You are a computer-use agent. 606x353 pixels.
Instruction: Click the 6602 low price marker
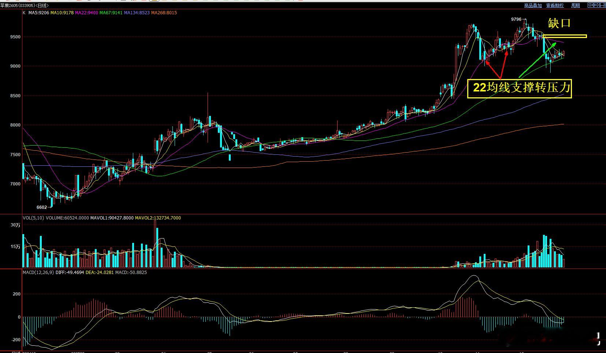tap(42, 207)
